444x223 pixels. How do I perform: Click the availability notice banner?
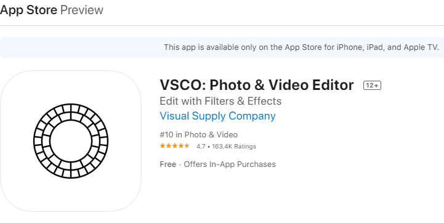(222, 47)
